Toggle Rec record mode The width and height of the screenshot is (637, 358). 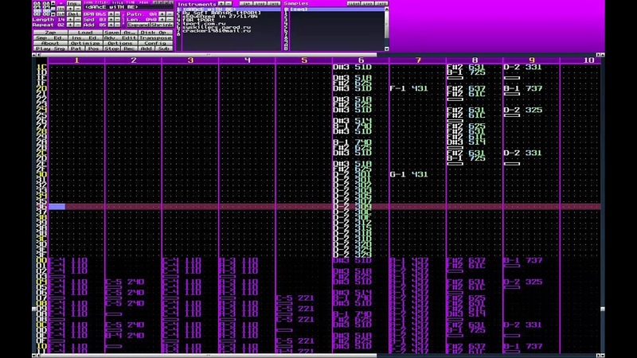click(x=129, y=49)
